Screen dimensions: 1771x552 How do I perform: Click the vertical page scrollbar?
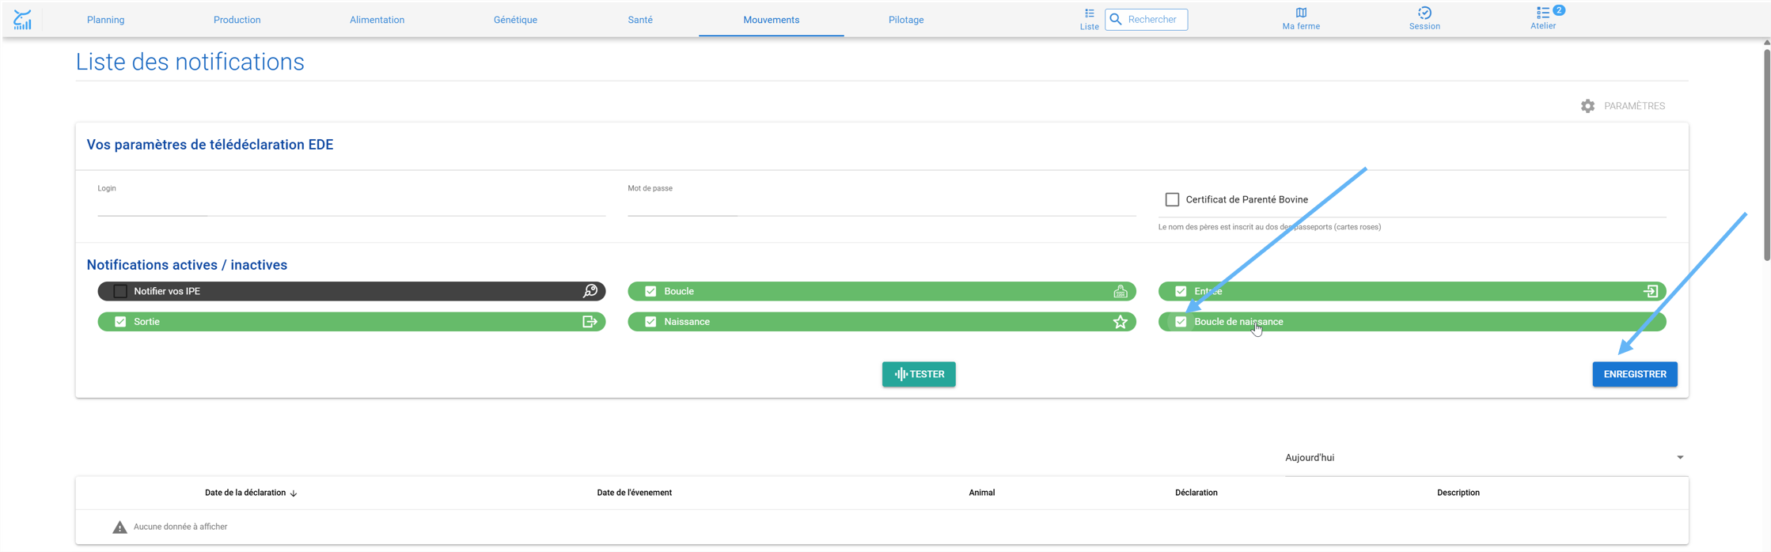1766,154
